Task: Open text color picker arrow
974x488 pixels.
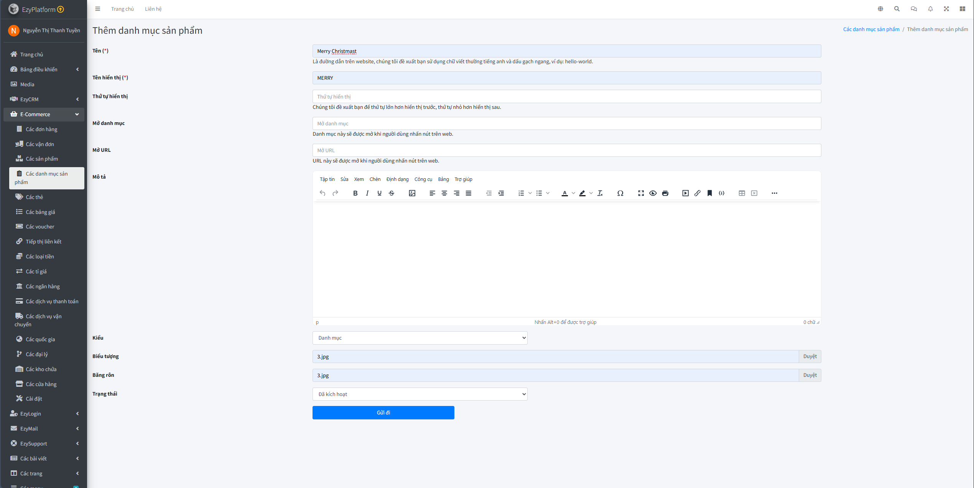Action: (573, 193)
